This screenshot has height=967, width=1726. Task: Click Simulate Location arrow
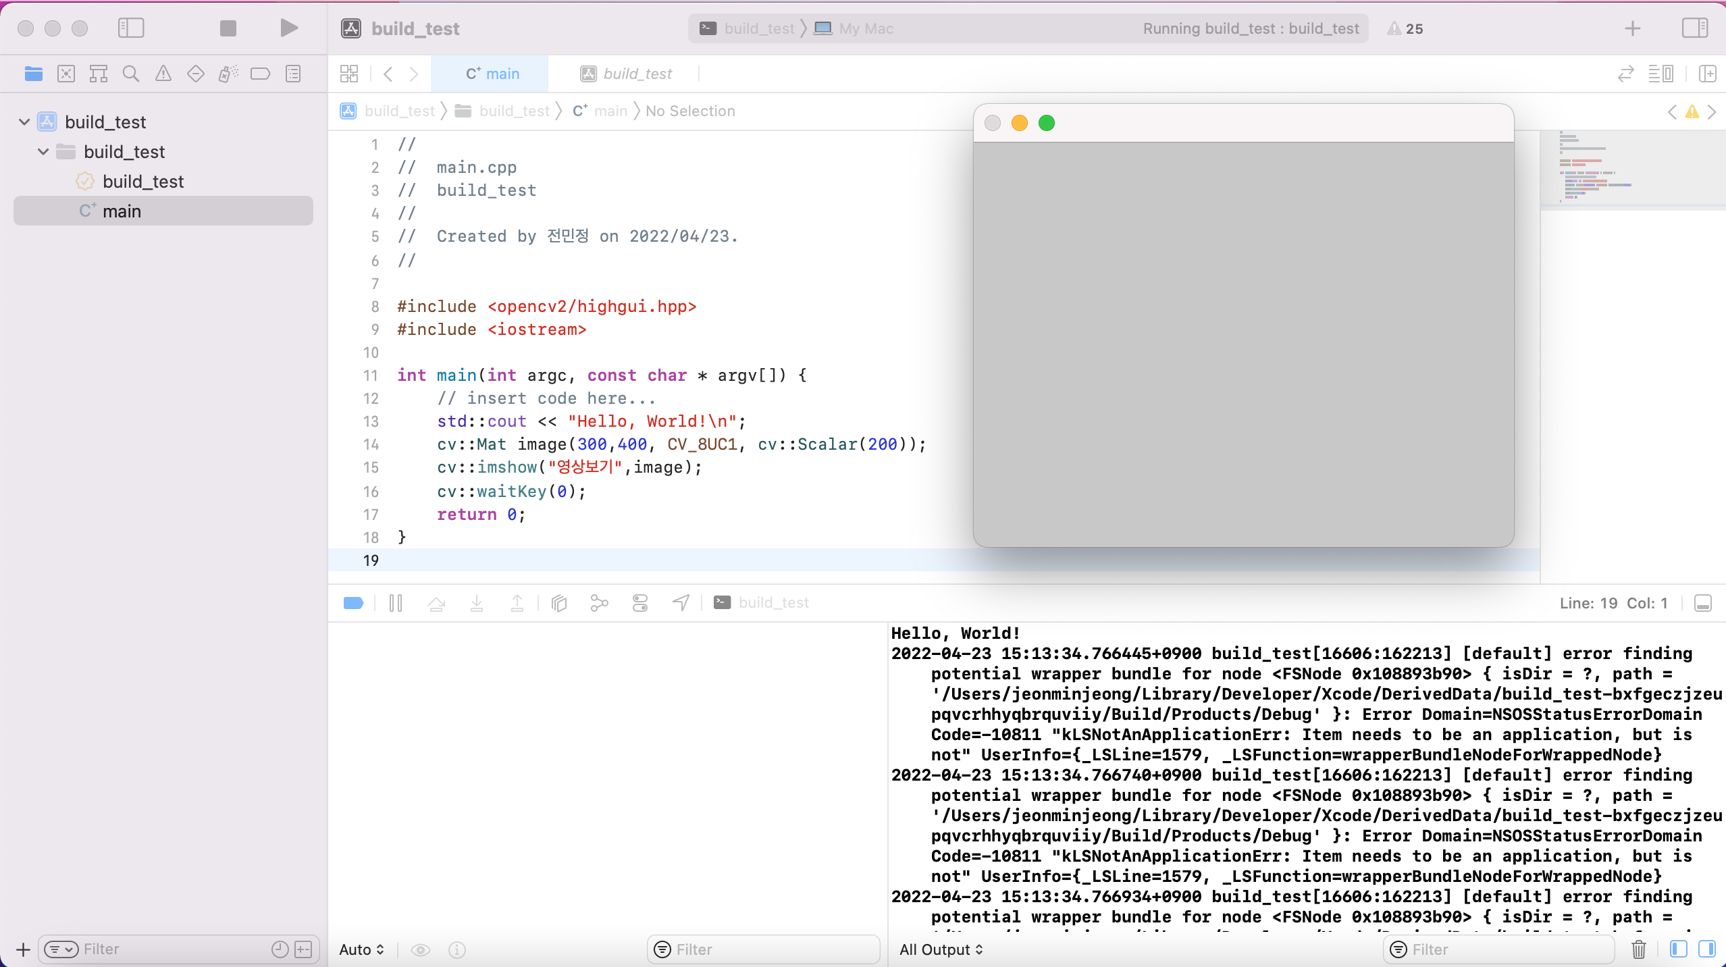click(x=681, y=603)
